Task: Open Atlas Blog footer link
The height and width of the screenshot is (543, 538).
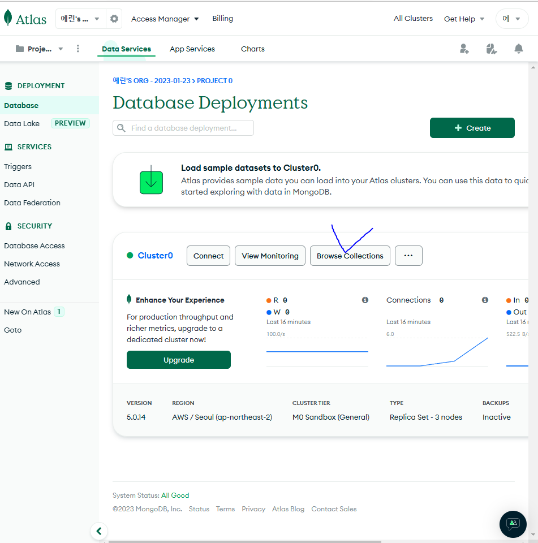Action: 288,508
